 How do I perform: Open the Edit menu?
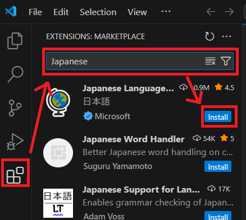[61, 12]
